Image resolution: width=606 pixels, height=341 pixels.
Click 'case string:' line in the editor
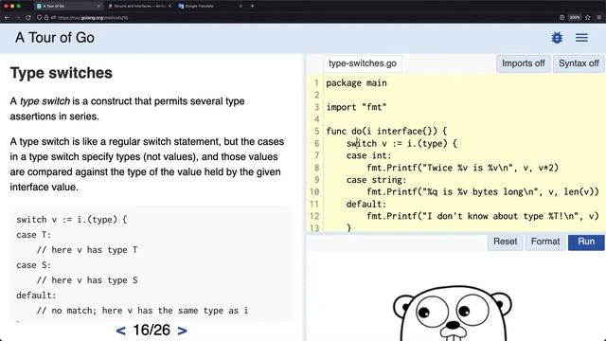[376, 180]
